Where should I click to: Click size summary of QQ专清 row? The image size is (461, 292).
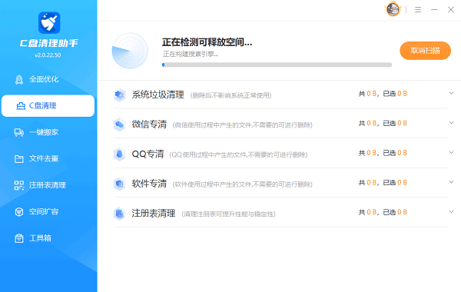[x=383, y=153]
